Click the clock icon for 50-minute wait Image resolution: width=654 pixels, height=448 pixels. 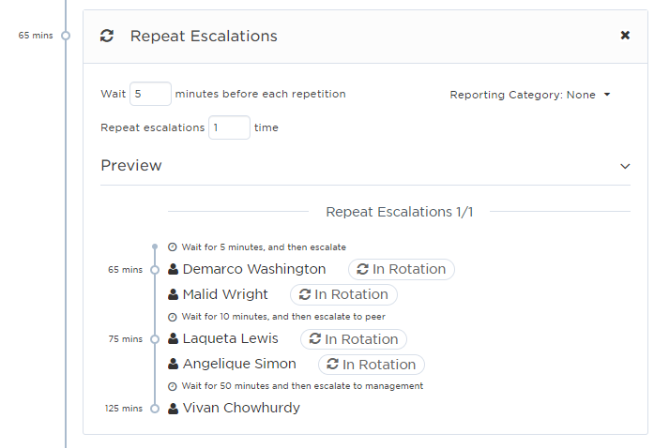click(x=173, y=386)
